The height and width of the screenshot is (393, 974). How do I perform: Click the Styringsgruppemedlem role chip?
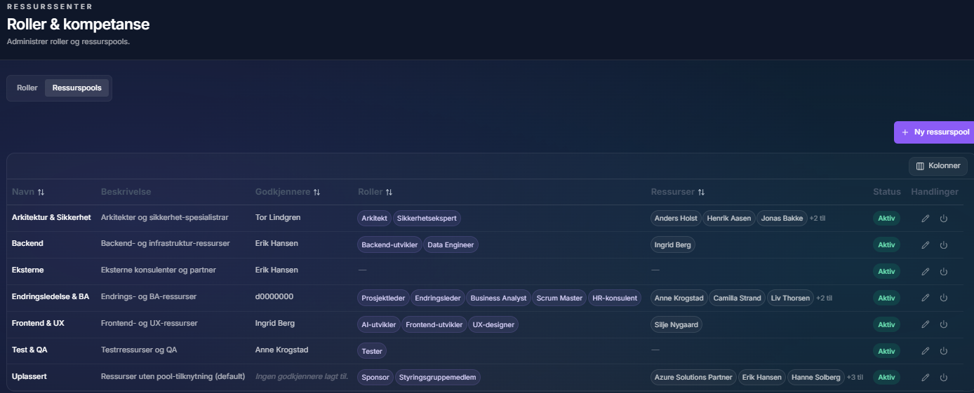point(438,378)
